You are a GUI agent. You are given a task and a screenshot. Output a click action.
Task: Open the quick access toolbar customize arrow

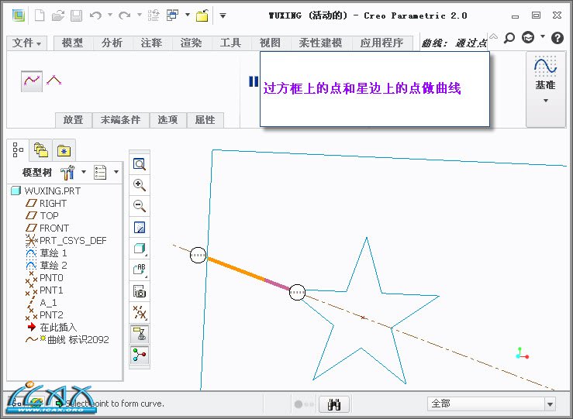coord(223,15)
